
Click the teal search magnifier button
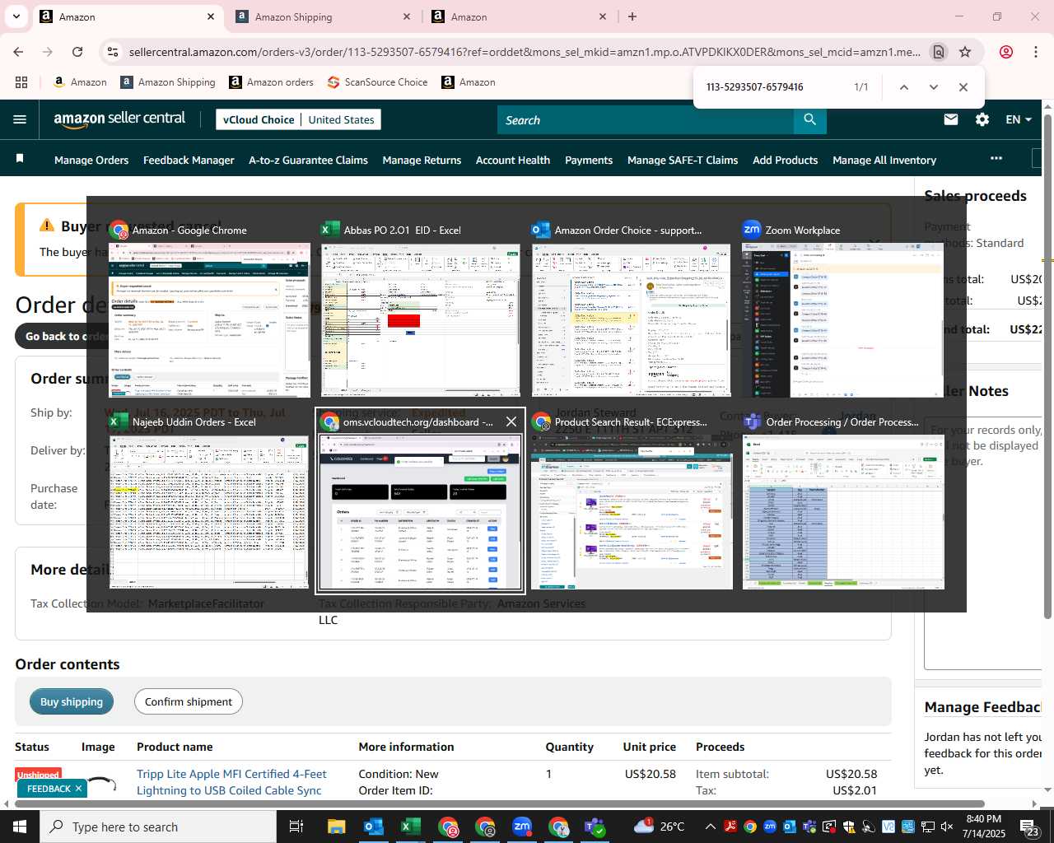pyautogui.click(x=810, y=120)
